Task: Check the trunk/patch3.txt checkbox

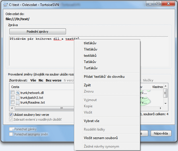Action: (13, 97)
